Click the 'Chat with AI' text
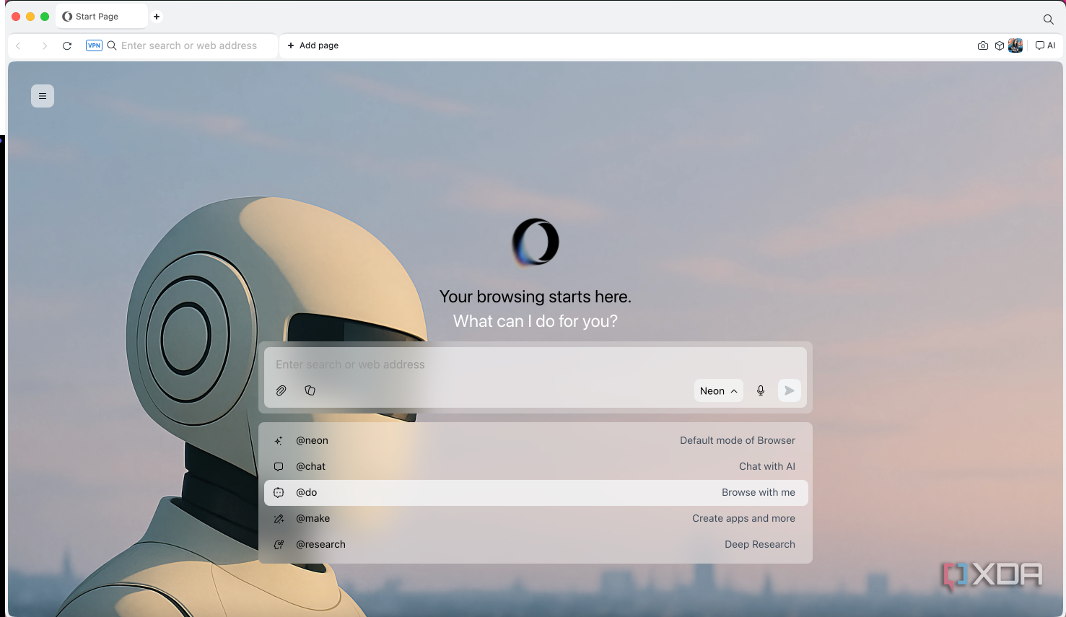The height and width of the screenshot is (617, 1066). coord(767,466)
